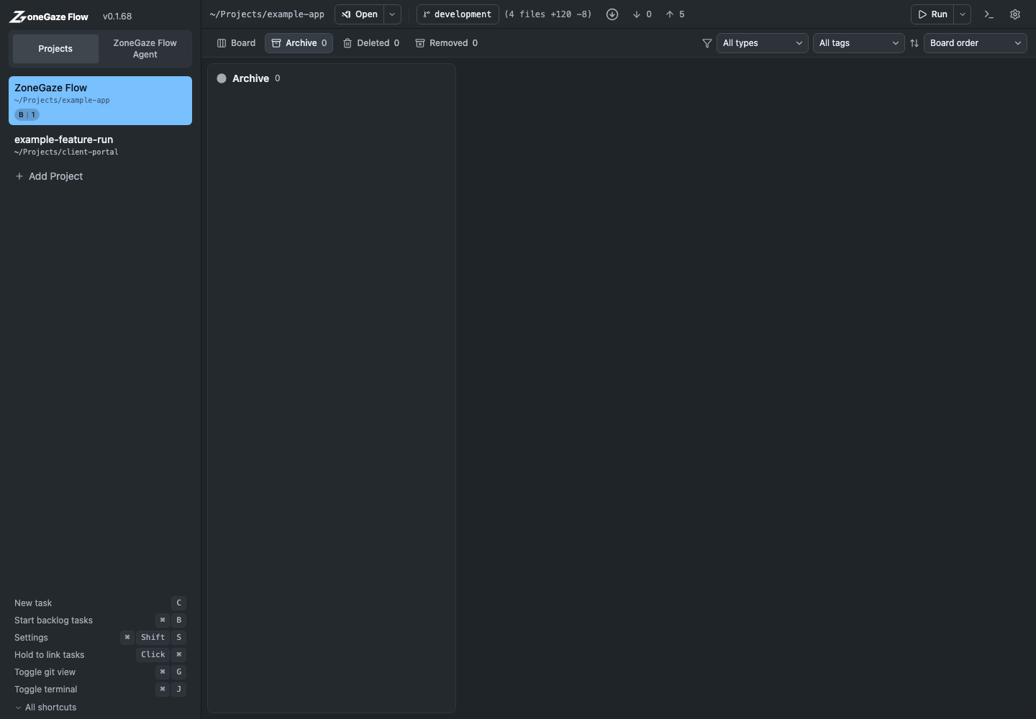Screen dimensions: 1036x719
Task: Click the Run button
Action: pos(932,14)
